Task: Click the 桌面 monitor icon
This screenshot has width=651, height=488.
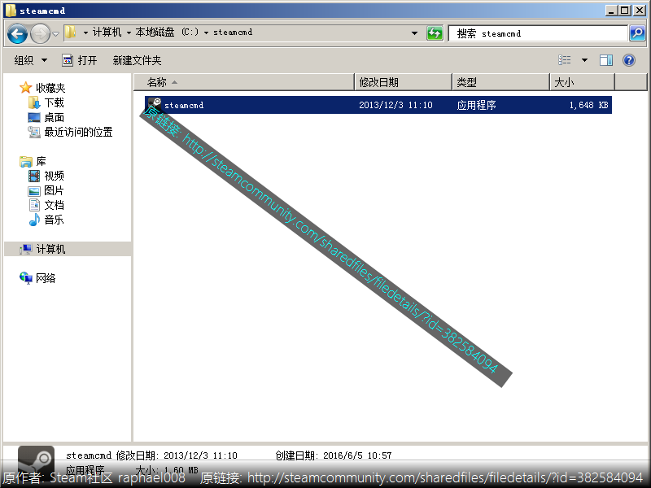Action: click(34, 117)
